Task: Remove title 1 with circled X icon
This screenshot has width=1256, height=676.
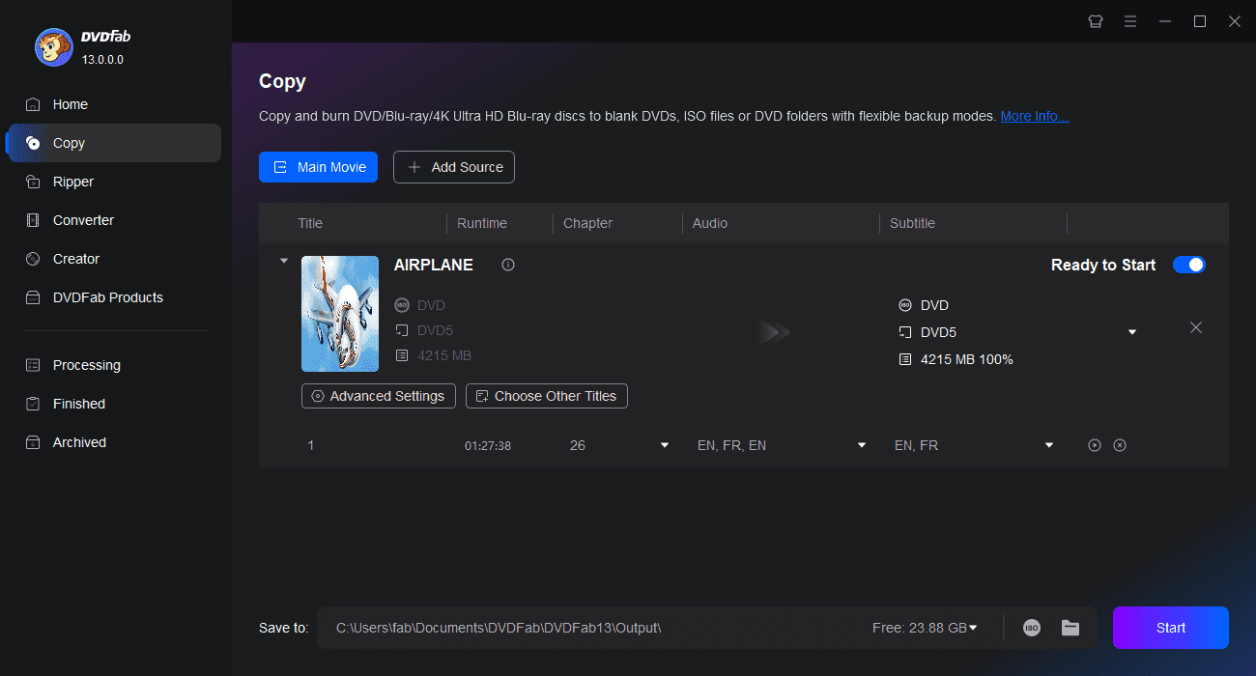Action: point(1120,445)
